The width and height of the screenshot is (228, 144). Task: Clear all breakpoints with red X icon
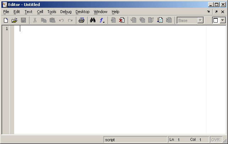tap(122, 20)
